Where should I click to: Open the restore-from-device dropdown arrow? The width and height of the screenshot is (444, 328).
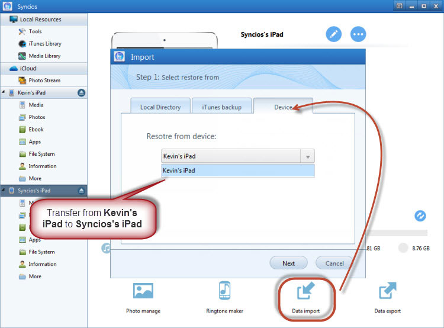pyautogui.click(x=308, y=156)
